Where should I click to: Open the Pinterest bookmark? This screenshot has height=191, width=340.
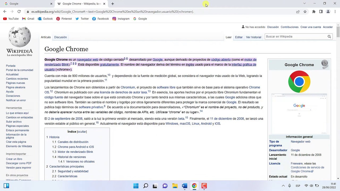pyautogui.click(x=64, y=19)
